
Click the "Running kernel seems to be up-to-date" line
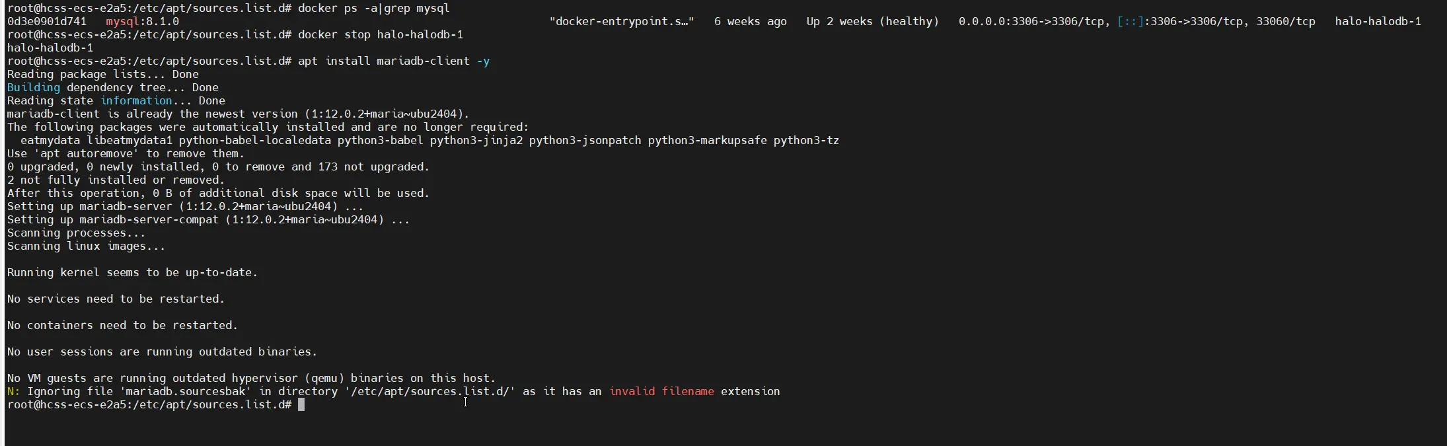click(132, 272)
